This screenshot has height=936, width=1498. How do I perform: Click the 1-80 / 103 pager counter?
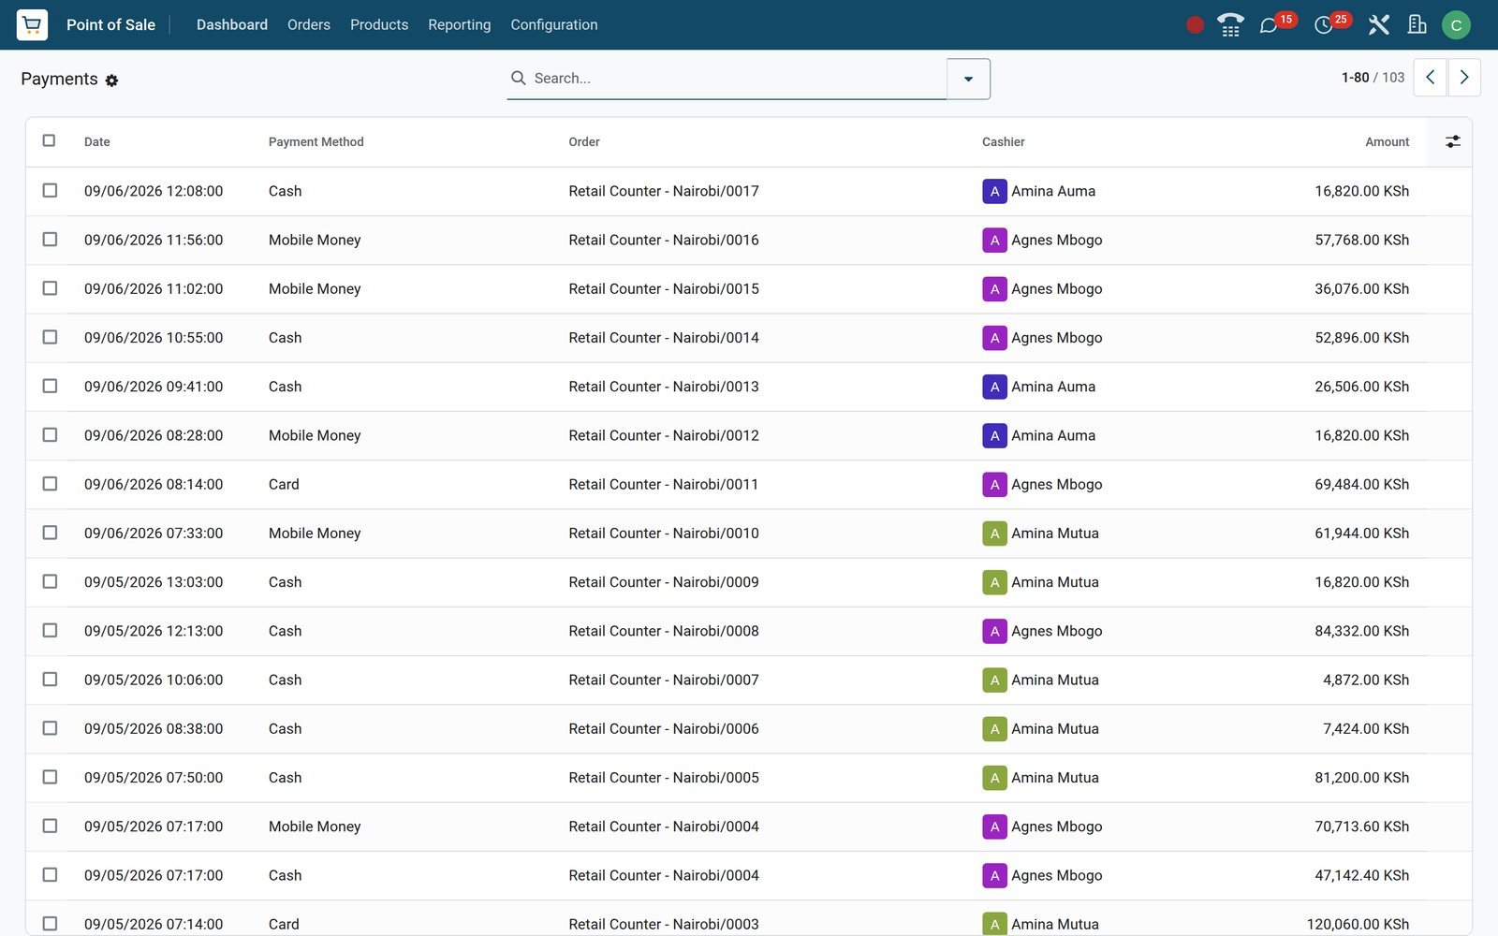1373,78
